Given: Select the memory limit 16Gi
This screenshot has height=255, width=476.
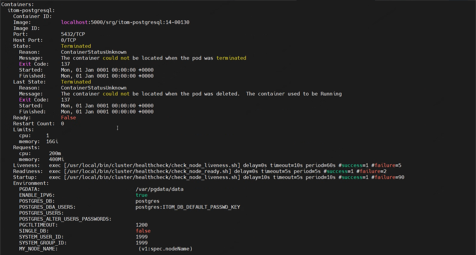Looking at the screenshot, I should (52, 142).
